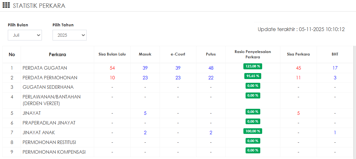Click Perdata Gugatan Sisa Perkara value 45
356x159 pixels.
[x=298, y=68]
